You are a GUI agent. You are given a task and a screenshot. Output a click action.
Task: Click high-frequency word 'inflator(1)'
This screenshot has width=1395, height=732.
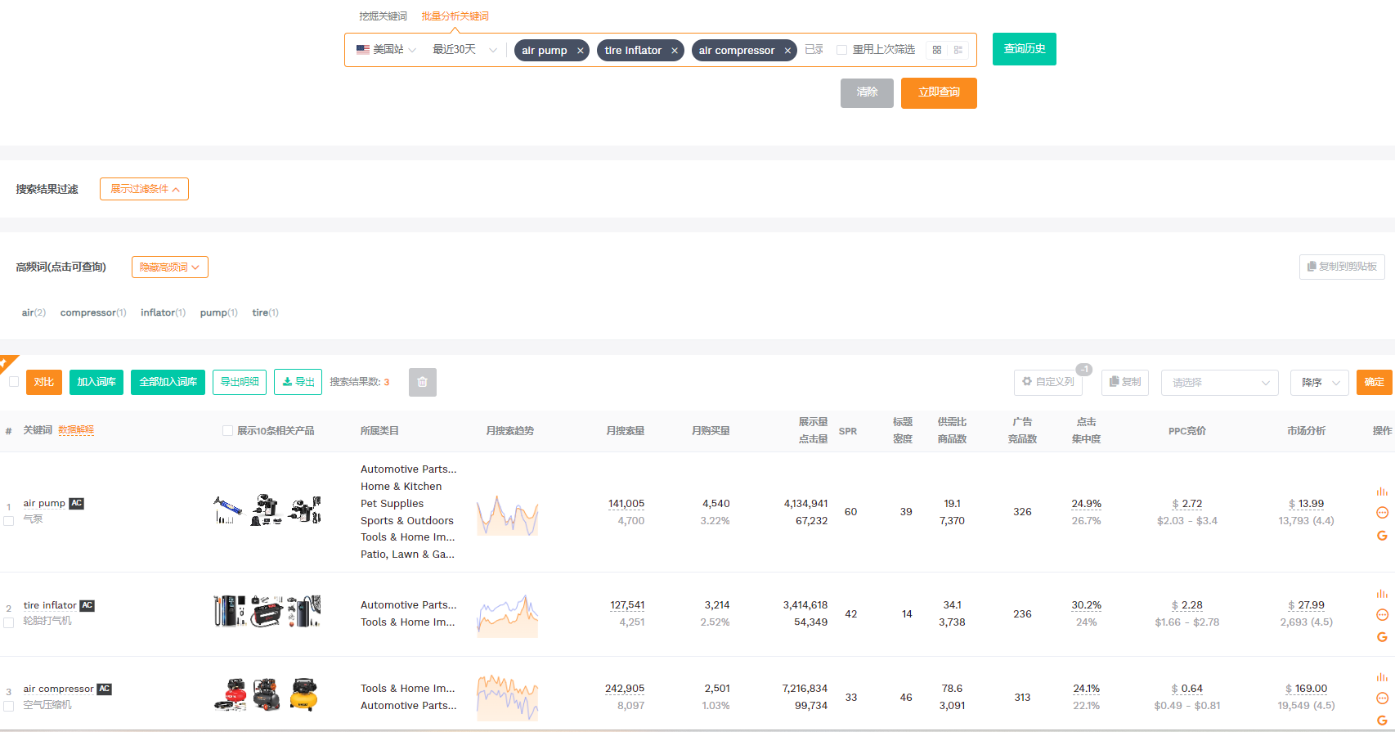[x=163, y=313]
